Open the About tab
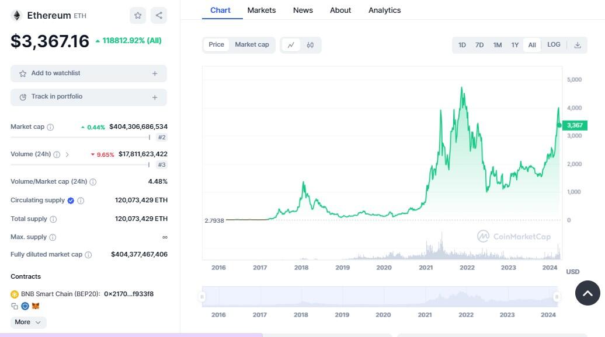Screen dimensions: 605x337 [x=340, y=10]
